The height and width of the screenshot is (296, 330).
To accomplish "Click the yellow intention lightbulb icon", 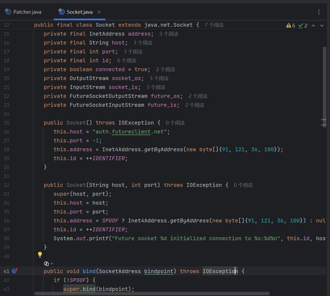I will [40, 254].
